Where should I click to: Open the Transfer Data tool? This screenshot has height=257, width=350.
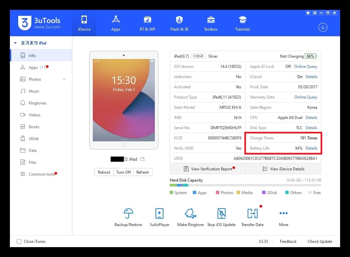tap(252, 214)
